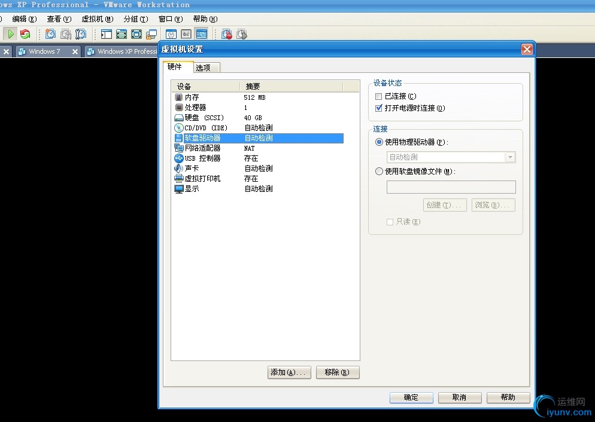Viewport: 595px width, 422px height.
Task: Close the Windows 7 tab
Action: click(x=75, y=51)
